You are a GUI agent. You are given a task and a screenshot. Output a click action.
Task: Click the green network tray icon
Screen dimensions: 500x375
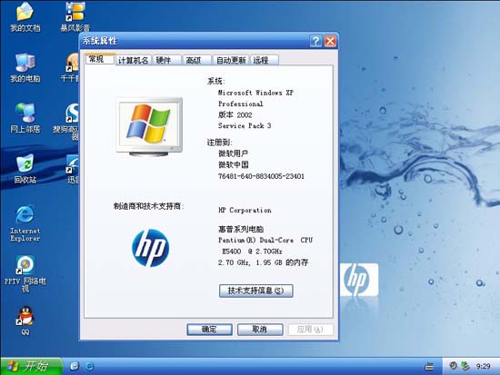465,366
